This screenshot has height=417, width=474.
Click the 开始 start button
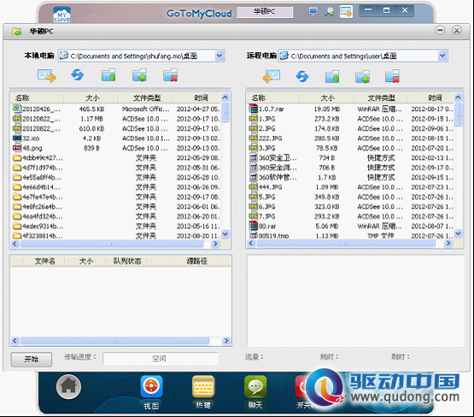pos(31,359)
